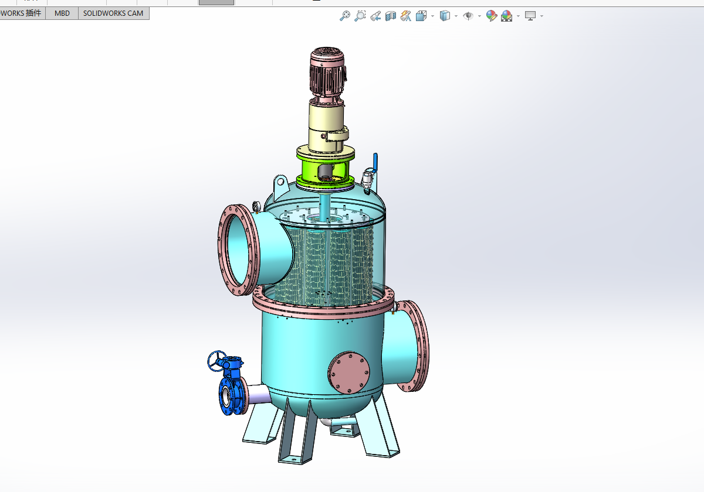Expand the Display Style dropdown arrow
Image resolution: width=704 pixels, height=492 pixels.
456,16
